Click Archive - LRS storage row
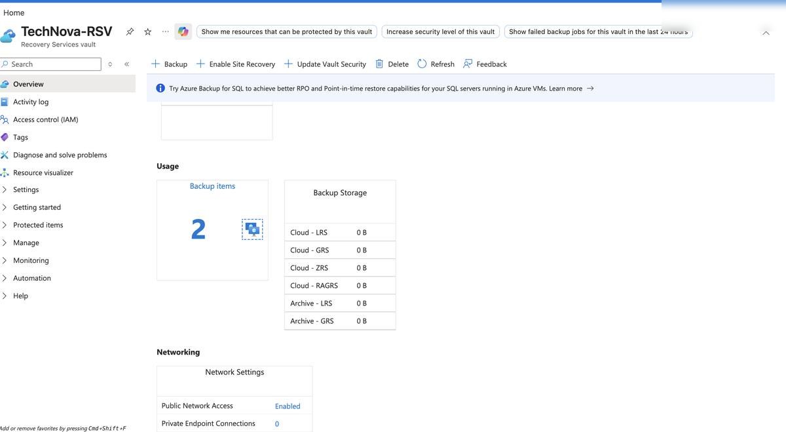This screenshot has height=432, width=786. [340, 303]
